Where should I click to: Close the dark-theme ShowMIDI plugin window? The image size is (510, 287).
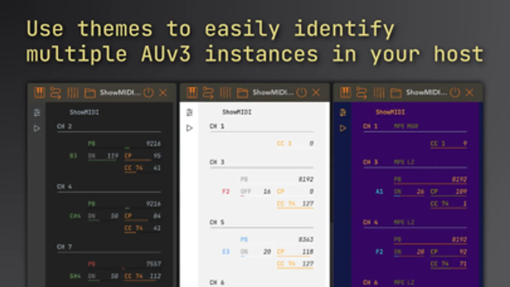point(163,93)
